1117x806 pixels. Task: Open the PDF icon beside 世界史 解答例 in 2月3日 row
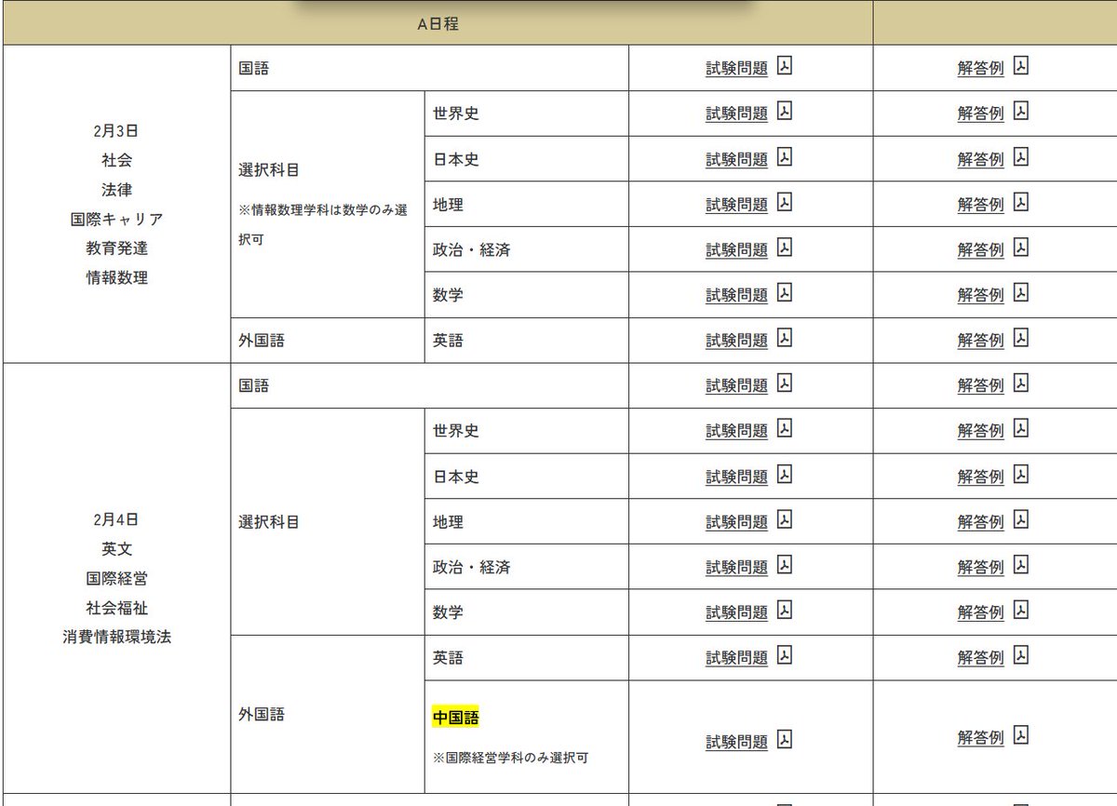1022,112
